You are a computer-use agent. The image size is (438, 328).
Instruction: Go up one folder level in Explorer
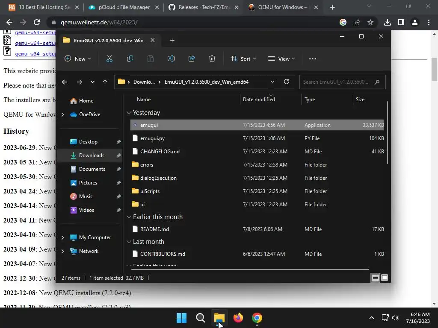pyautogui.click(x=105, y=82)
